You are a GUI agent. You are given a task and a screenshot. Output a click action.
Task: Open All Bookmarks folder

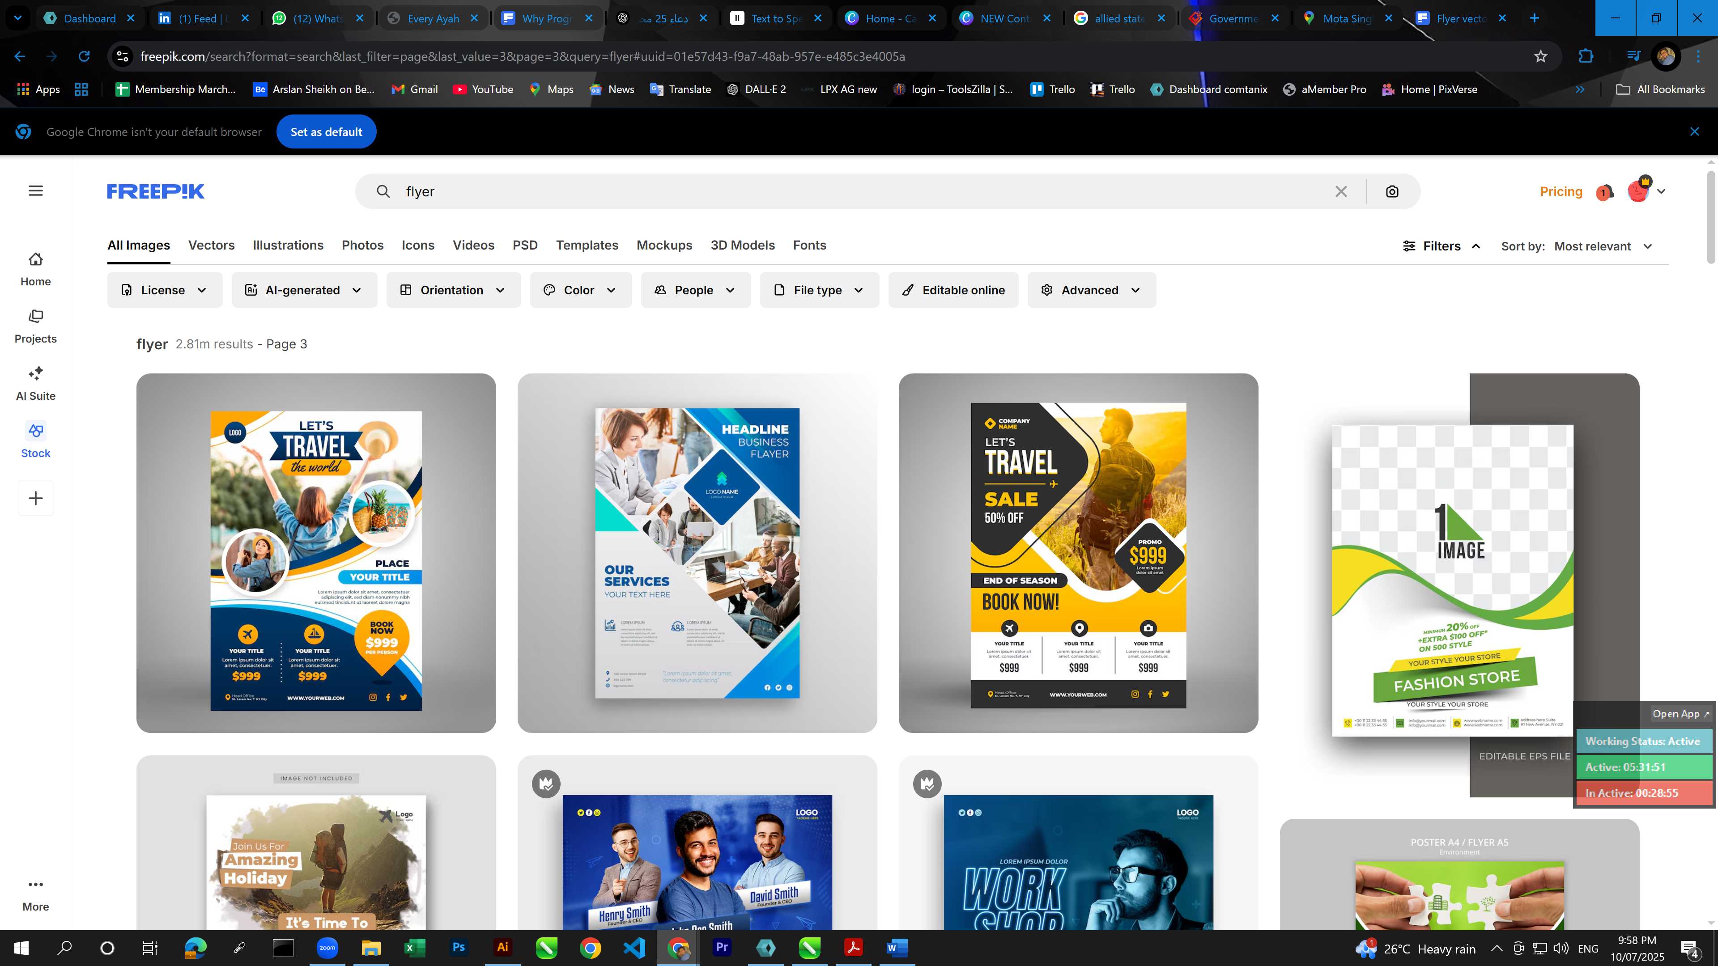[1660, 89]
